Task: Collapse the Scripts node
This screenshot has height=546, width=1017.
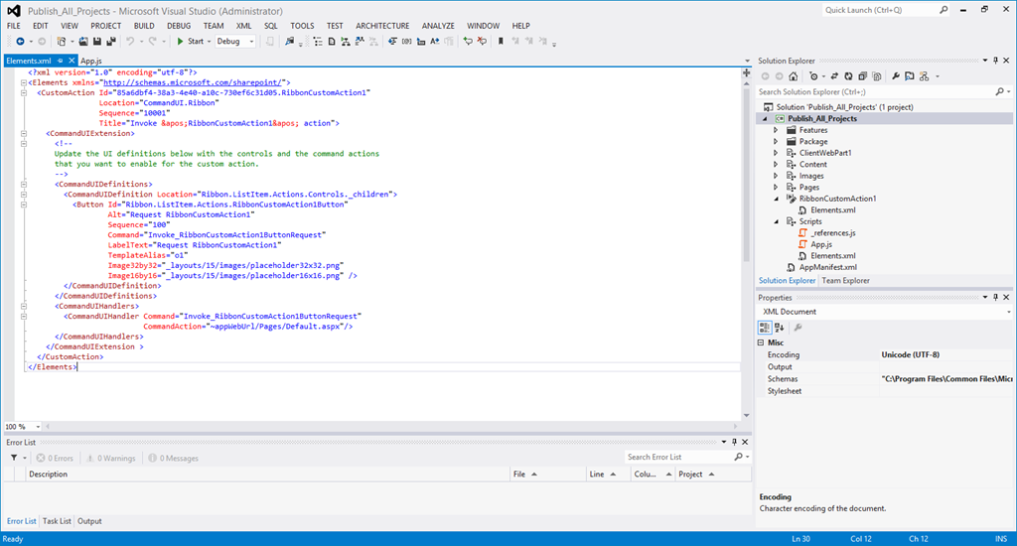Action: point(776,221)
